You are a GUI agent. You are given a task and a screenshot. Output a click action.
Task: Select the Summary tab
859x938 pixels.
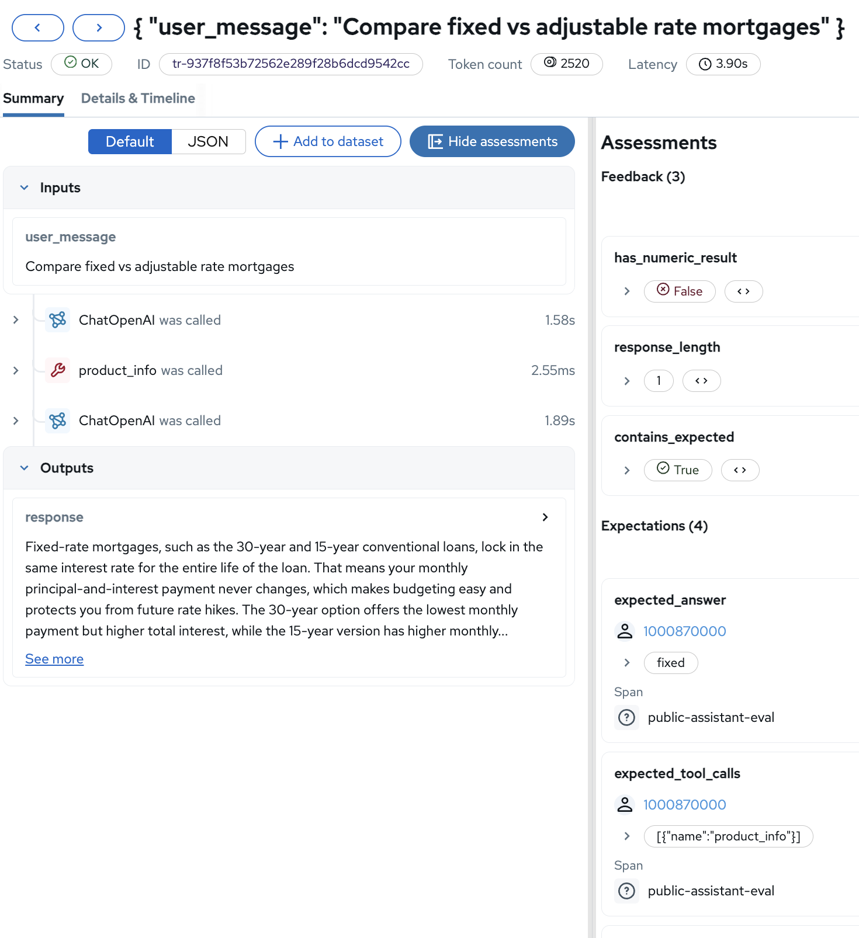(x=33, y=99)
